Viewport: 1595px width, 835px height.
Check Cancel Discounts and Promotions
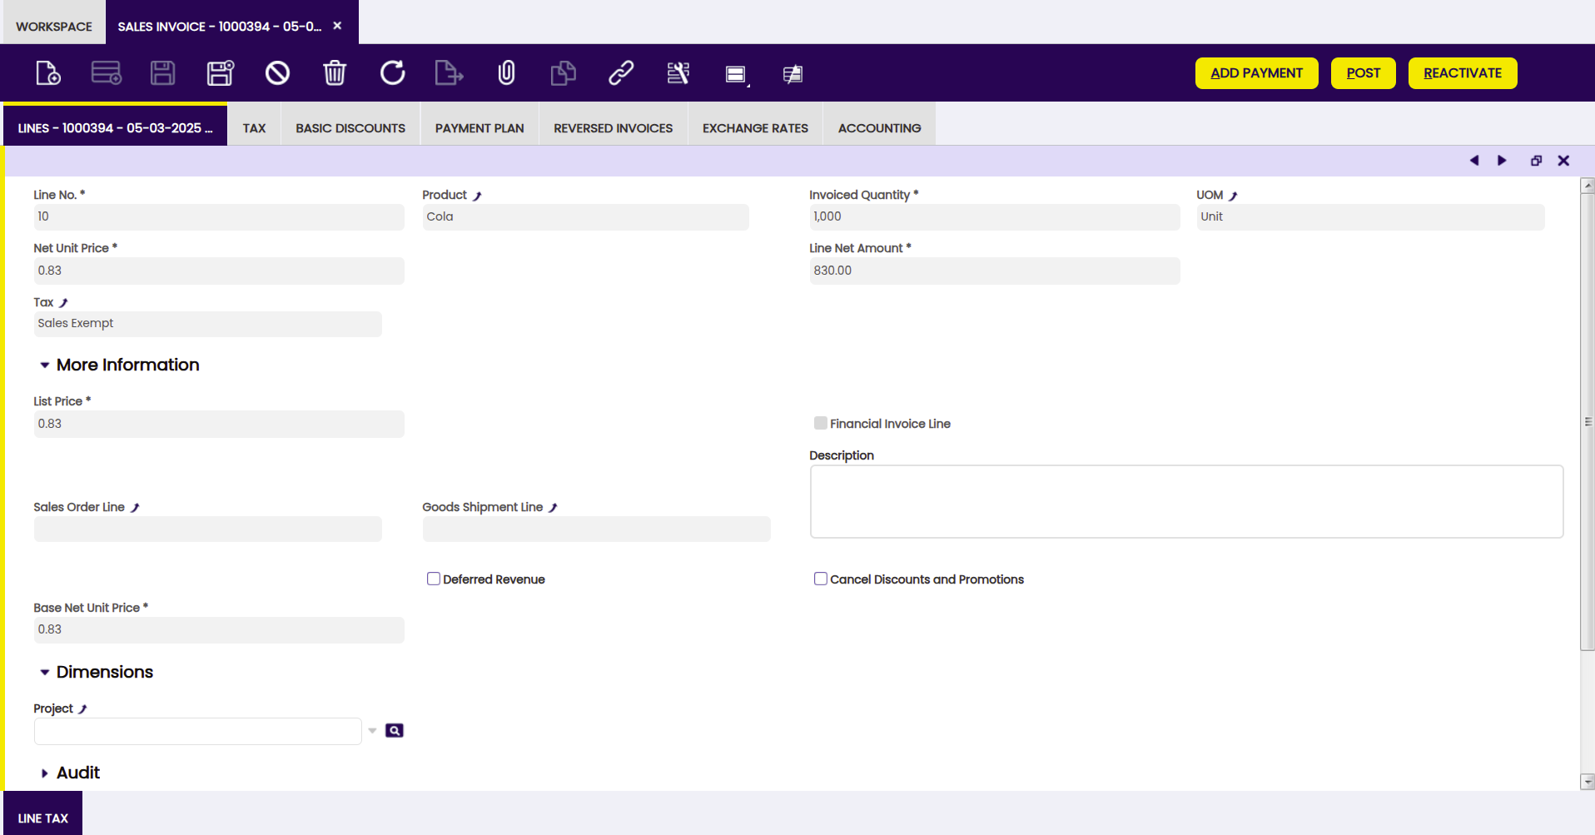[821, 579]
